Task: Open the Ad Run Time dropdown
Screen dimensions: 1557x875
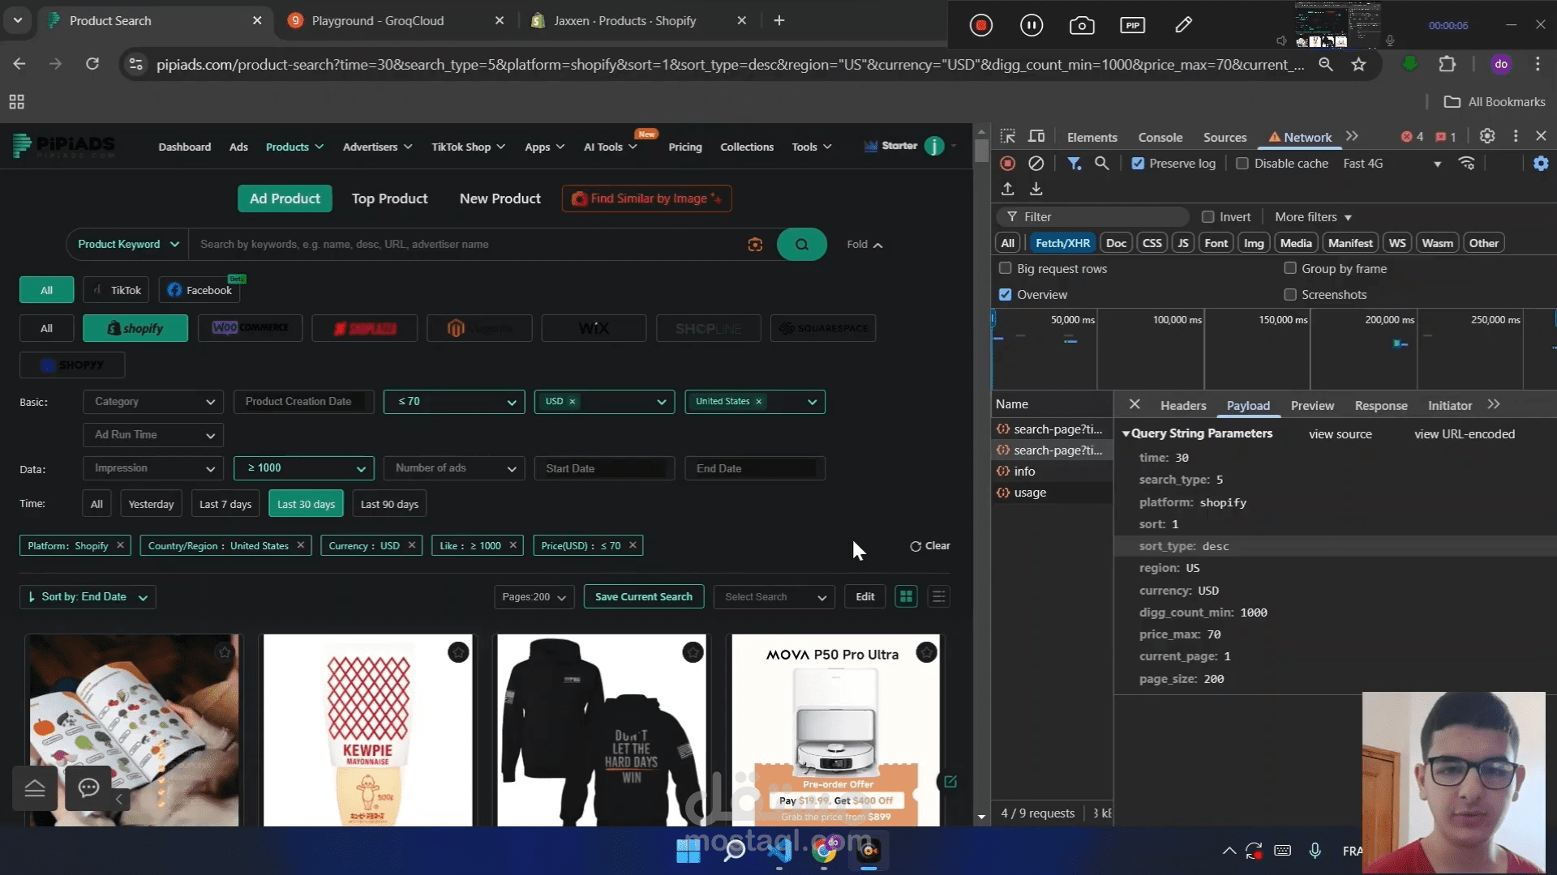Action: [153, 434]
